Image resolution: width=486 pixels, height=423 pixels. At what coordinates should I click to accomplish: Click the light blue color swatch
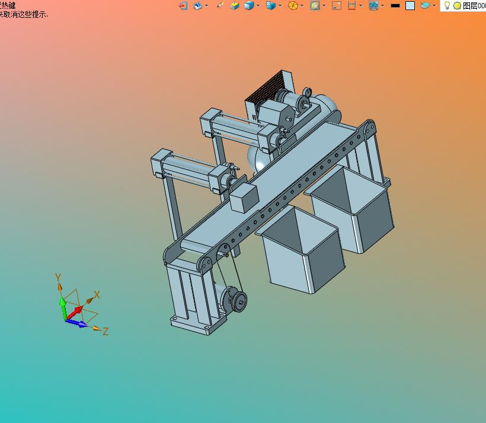point(410,5)
